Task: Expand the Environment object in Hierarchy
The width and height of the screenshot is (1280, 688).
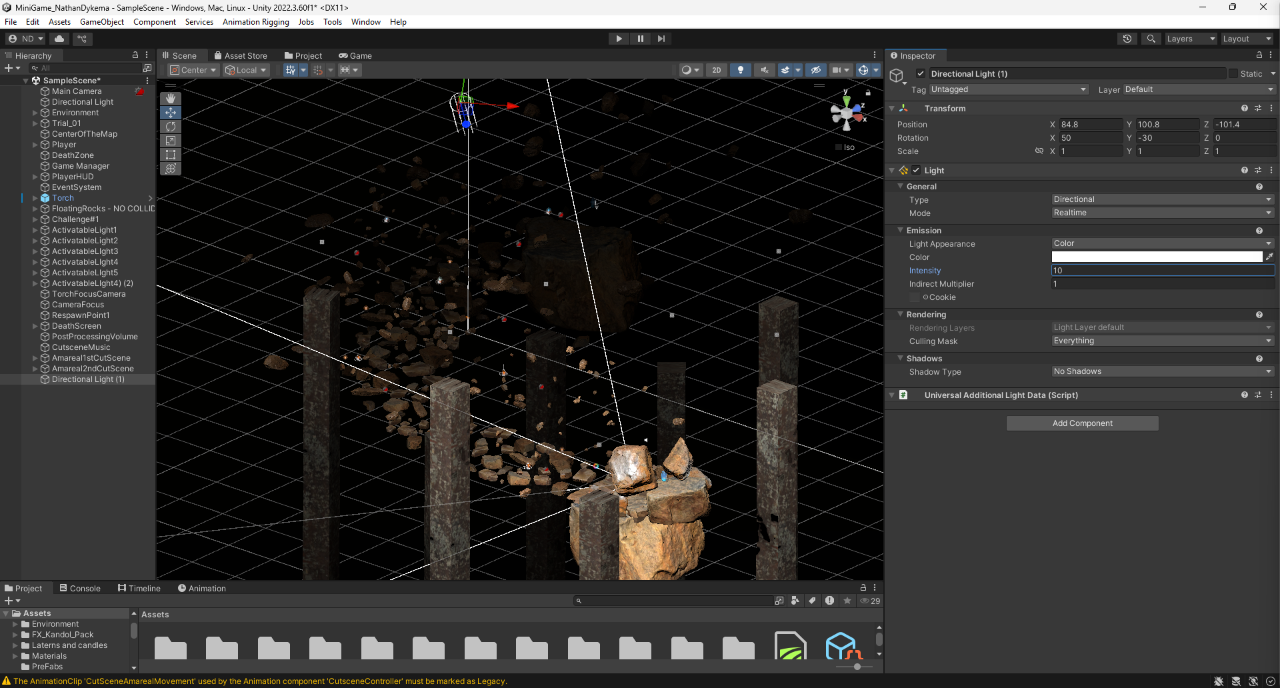Action: click(x=35, y=113)
